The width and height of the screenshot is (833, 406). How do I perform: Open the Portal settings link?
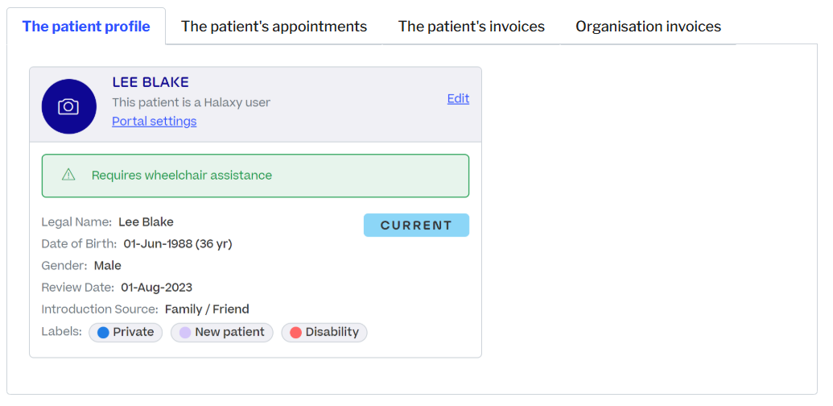coord(154,121)
